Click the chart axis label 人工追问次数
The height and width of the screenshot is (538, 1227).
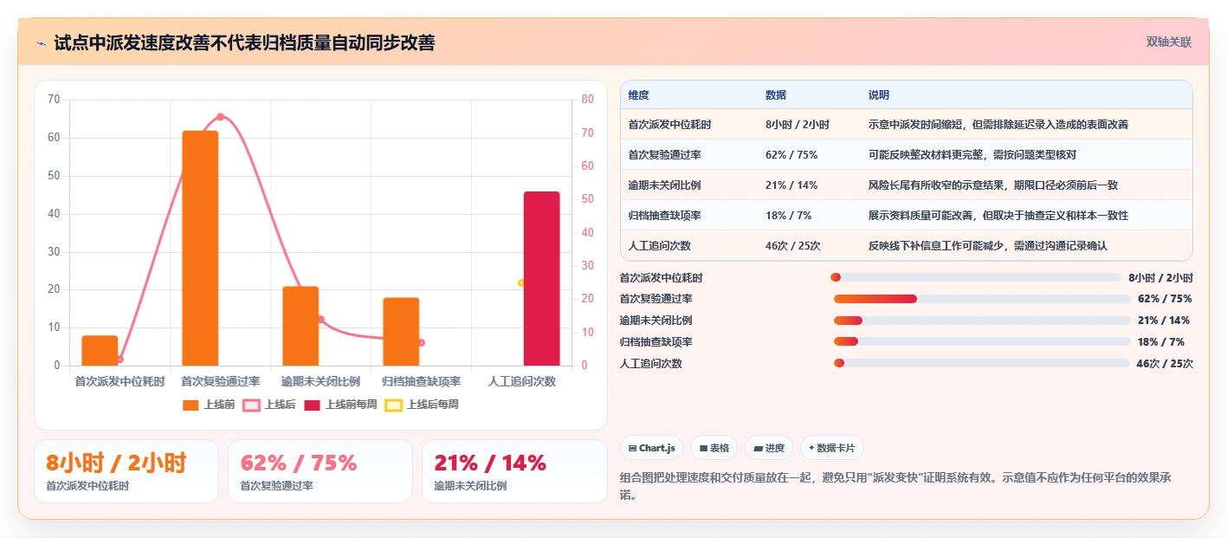(x=522, y=381)
